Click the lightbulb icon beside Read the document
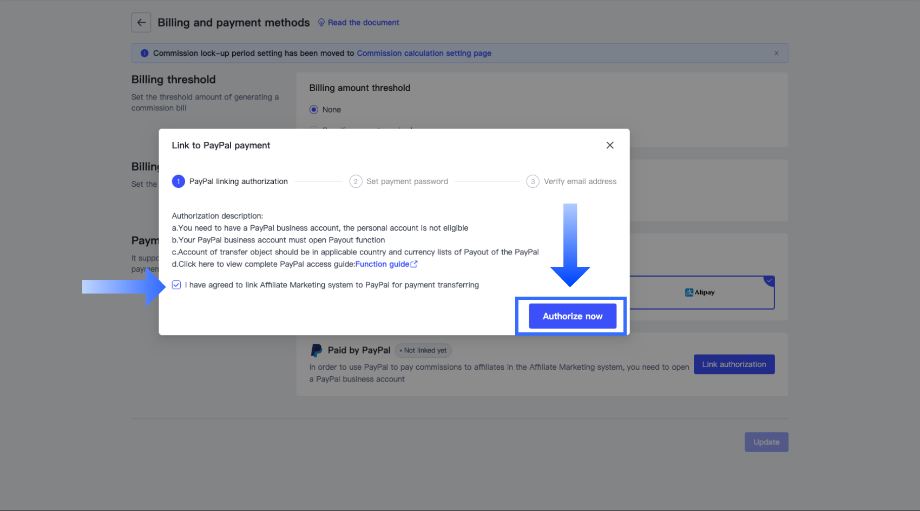This screenshot has height=511, width=920. click(321, 23)
